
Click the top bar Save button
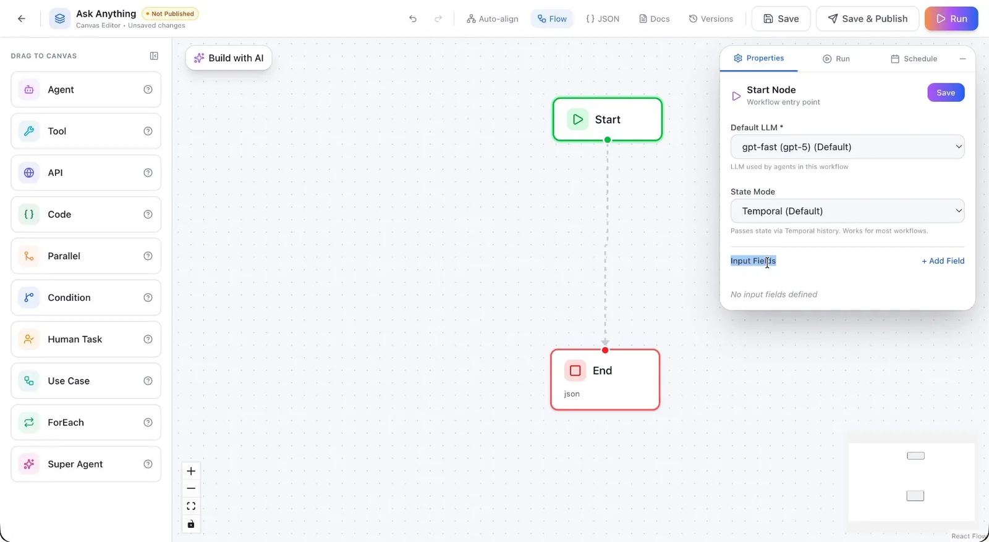point(781,19)
